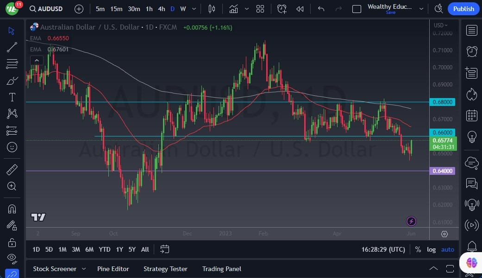
Task: Select the Text tool in the drawing toolbar
Action: [12, 97]
